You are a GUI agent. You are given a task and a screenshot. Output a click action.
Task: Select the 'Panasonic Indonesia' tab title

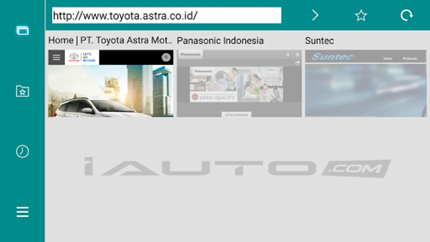coord(220,41)
